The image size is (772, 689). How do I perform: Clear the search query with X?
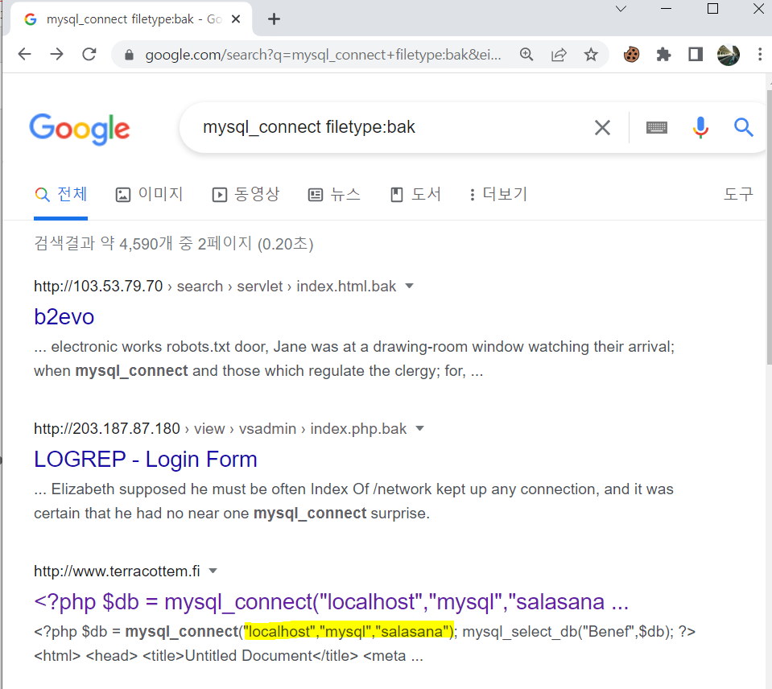point(602,127)
